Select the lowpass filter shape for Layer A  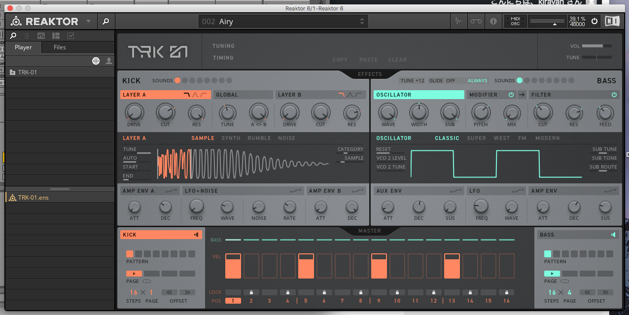(x=187, y=95)
